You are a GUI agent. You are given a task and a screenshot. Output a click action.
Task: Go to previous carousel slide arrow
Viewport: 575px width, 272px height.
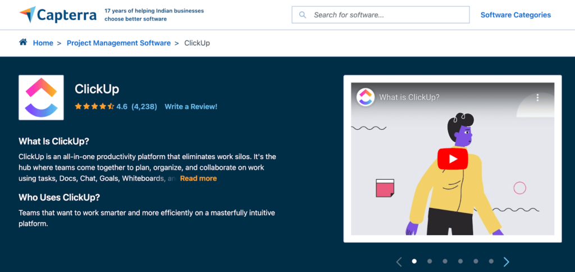(x=399, y=262)
